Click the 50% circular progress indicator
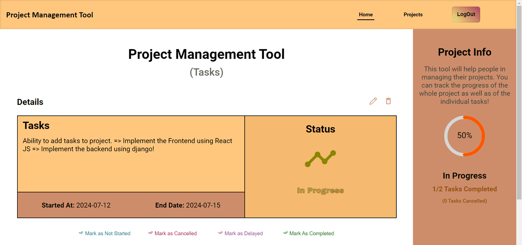Viewport: 522px width, 245px height. pyautogui.click(x=464, y=136)
